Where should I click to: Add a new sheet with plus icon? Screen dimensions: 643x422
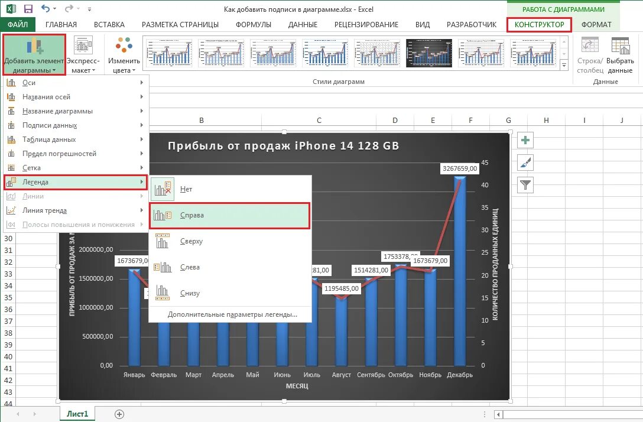[x=119, y=414]
